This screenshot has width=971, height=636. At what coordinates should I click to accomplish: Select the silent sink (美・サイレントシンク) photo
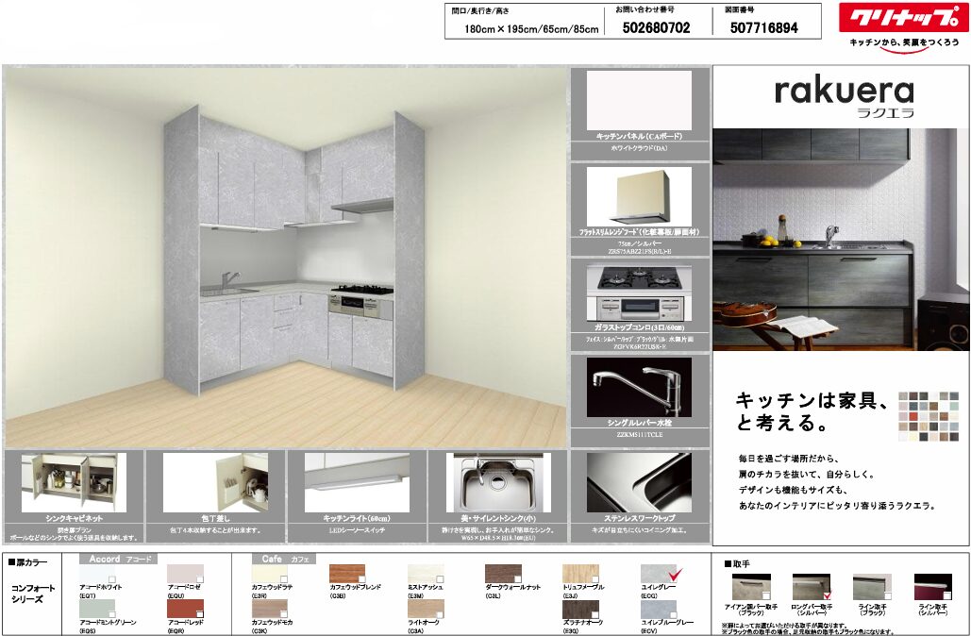pyautogui.click(x=498, y=482)
